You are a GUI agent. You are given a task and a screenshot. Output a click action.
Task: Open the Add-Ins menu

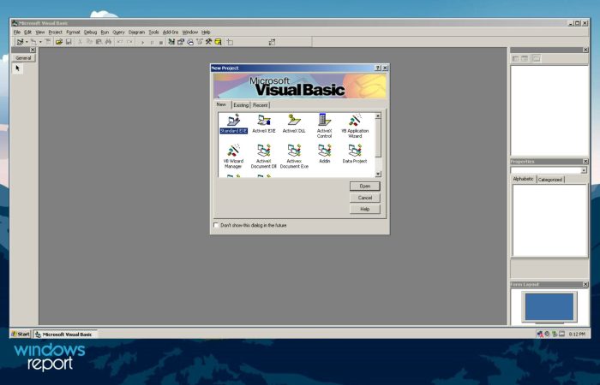point(171,33)
